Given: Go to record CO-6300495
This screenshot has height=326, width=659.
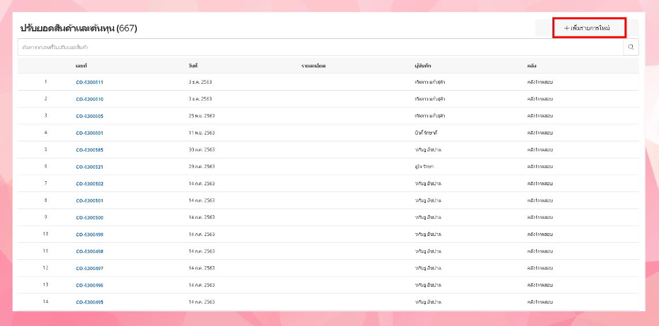Looking at the screenshot, I should click(90, 302).
